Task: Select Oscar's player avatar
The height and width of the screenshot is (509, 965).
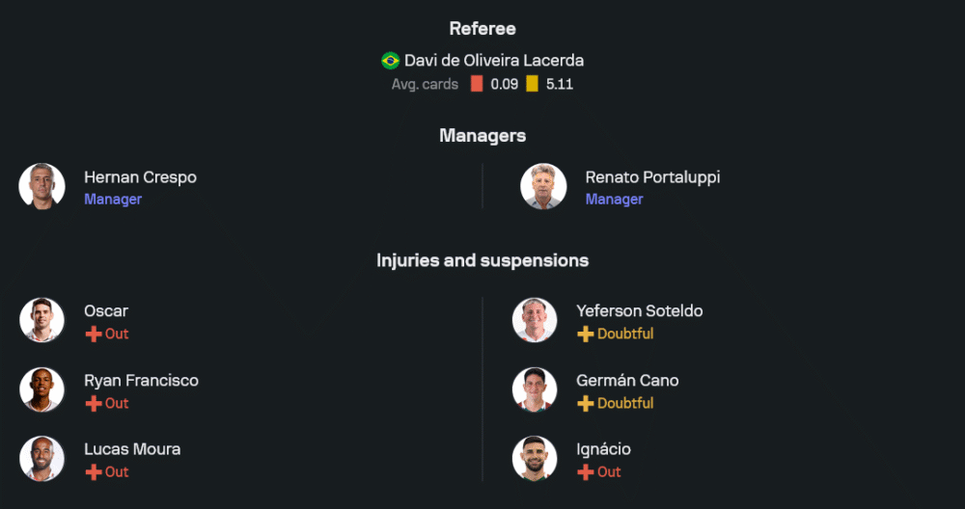Action: (41, 321)
